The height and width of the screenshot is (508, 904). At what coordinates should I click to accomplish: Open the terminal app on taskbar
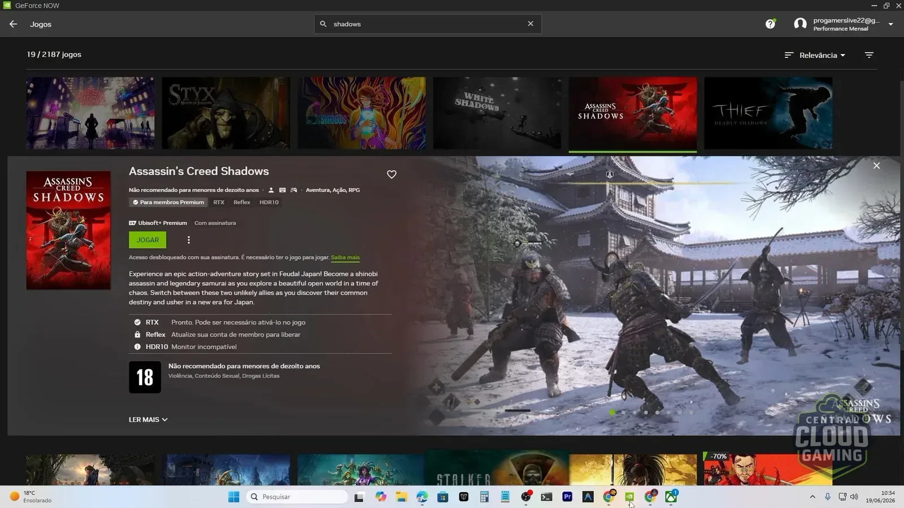546,497
